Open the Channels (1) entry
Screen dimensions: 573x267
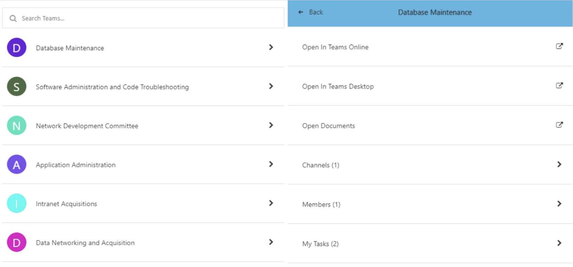pyautogui.click(x=430, y=165)
